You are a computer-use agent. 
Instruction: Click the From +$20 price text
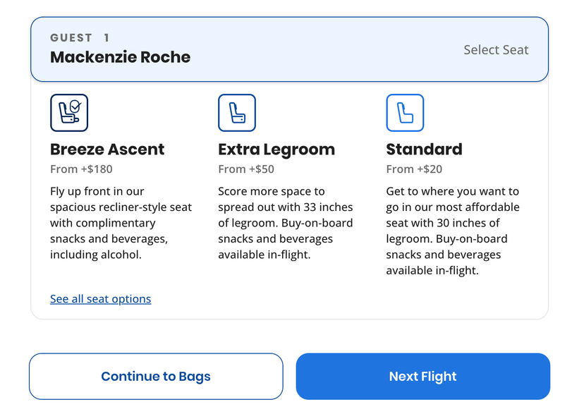pos(414,169)
